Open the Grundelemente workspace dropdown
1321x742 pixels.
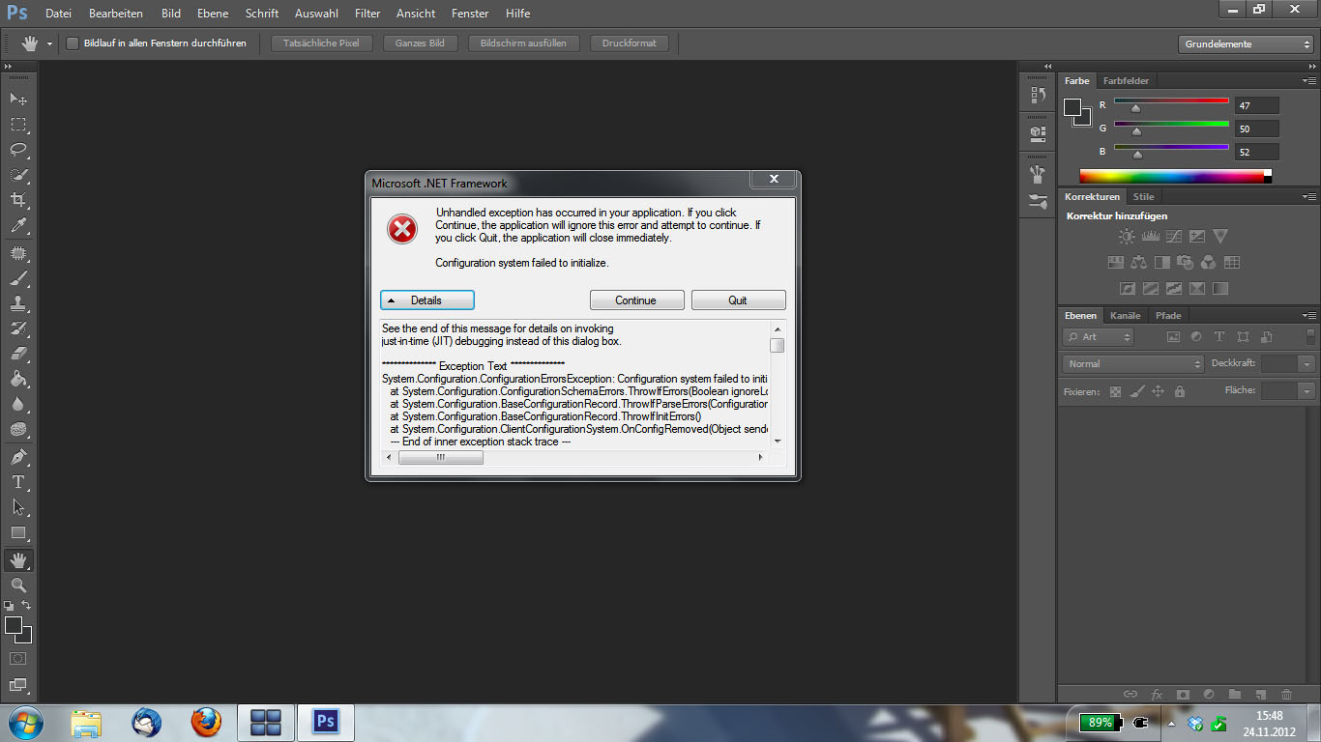tap(1246, 43)
